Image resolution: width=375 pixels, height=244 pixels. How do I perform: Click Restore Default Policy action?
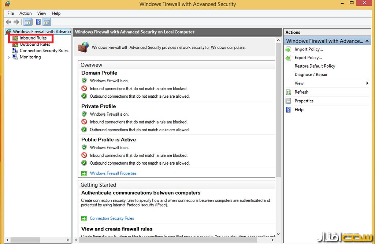click(315, 66)
